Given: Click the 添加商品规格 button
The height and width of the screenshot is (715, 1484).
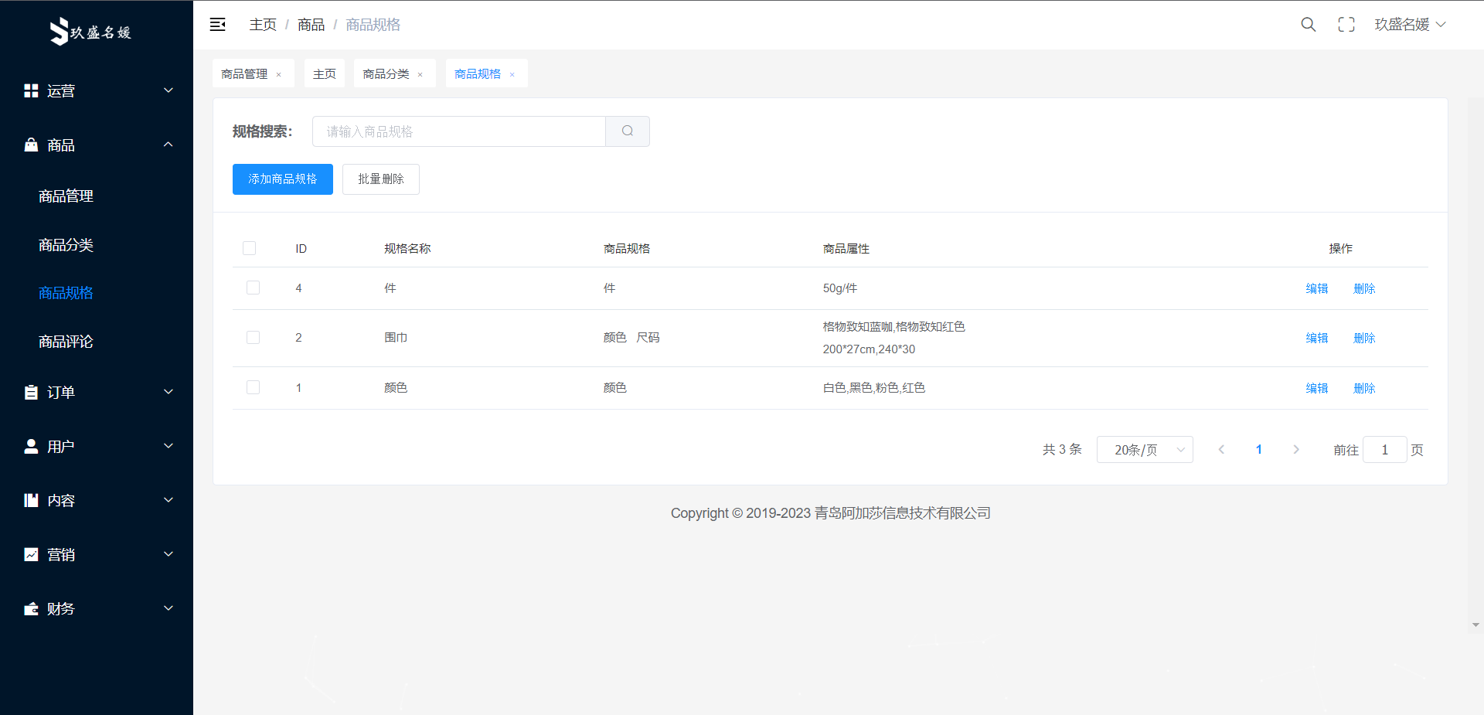Looking at the screenshot, I should 282,179.
